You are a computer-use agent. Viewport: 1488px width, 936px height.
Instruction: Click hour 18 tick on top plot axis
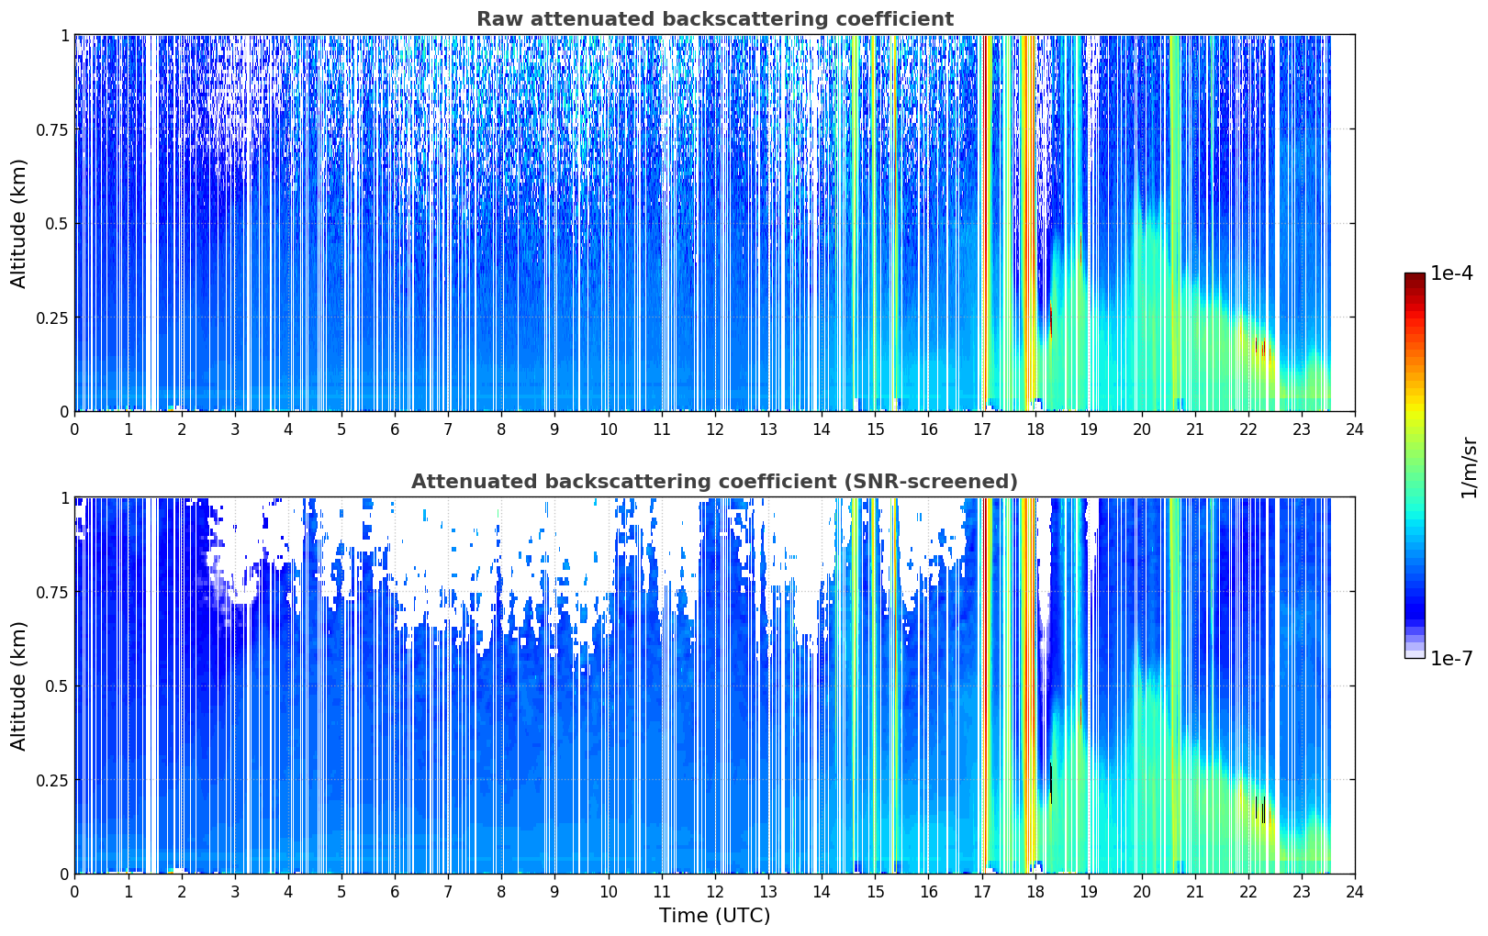[1035, 429]
